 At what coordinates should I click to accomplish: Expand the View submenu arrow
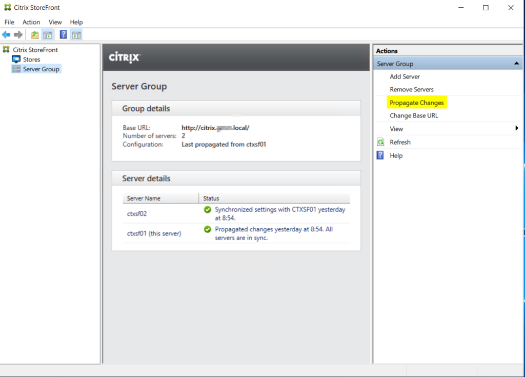[517, 129]
